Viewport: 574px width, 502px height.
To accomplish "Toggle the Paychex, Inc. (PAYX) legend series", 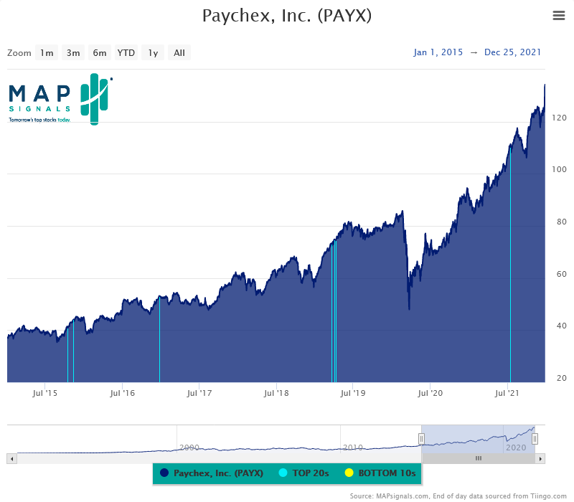I will tap(212, 473).
